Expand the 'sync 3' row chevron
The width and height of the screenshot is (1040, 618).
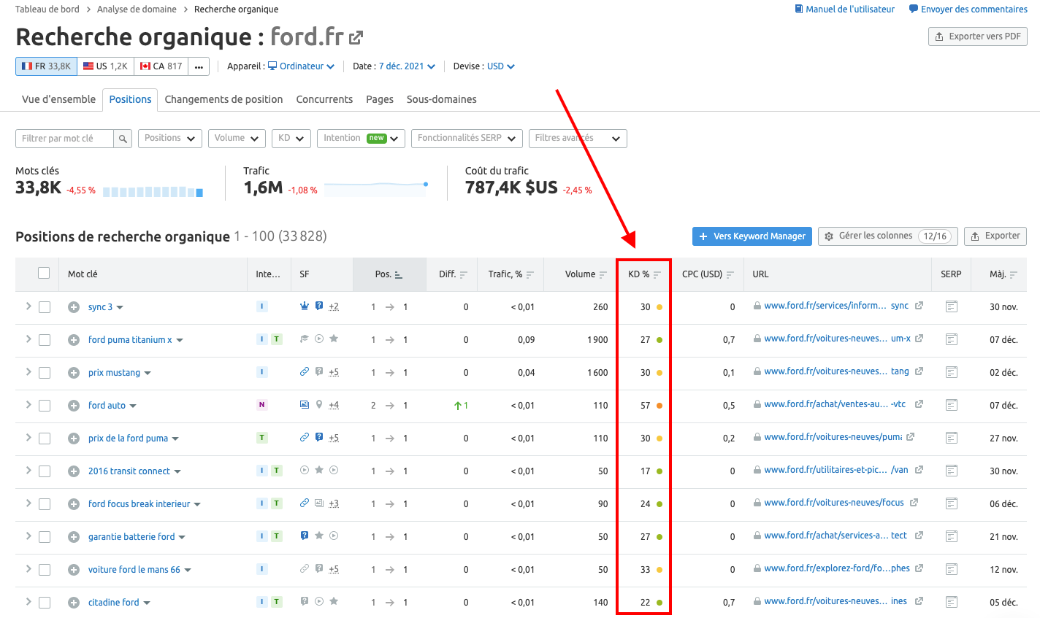[28, 306]
